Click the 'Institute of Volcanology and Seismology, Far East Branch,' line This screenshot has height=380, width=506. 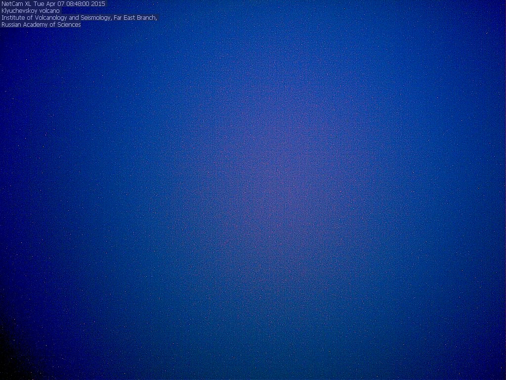(x=80, y=18)
